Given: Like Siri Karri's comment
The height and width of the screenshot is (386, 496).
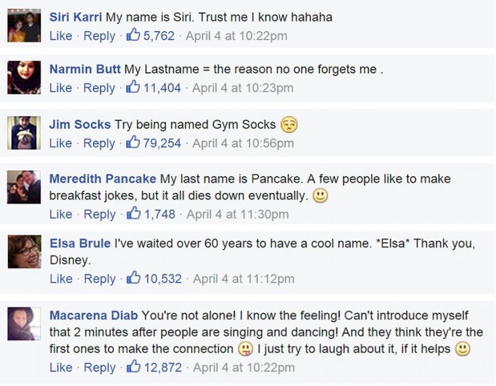Looking at the screenshot, I should 61,36.
